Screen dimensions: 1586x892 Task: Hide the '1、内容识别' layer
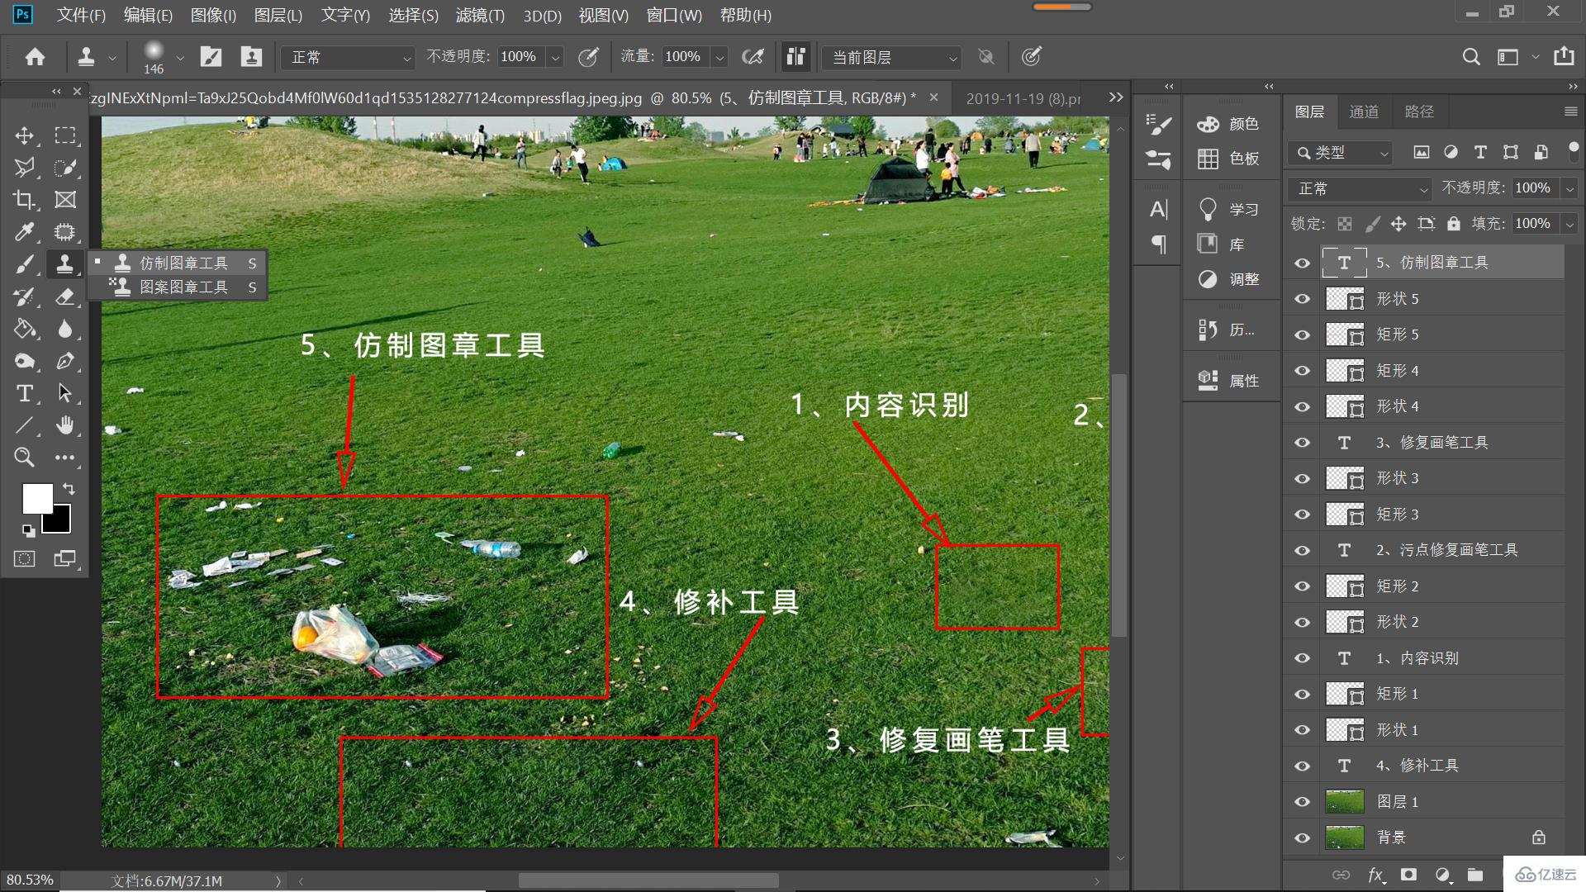(1303, 658)
